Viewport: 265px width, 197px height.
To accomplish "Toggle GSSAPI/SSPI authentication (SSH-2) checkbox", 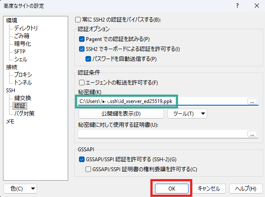I will pos(82,159).
